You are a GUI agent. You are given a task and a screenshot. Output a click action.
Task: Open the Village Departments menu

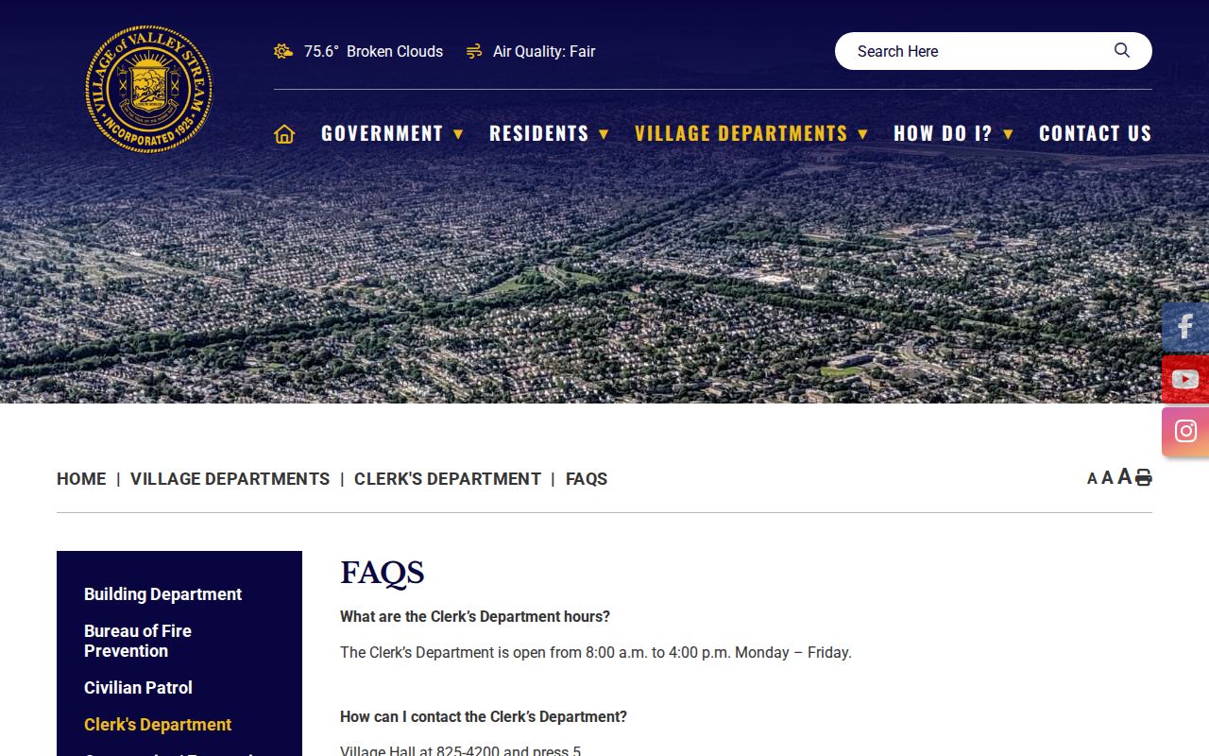pos(741,133)
